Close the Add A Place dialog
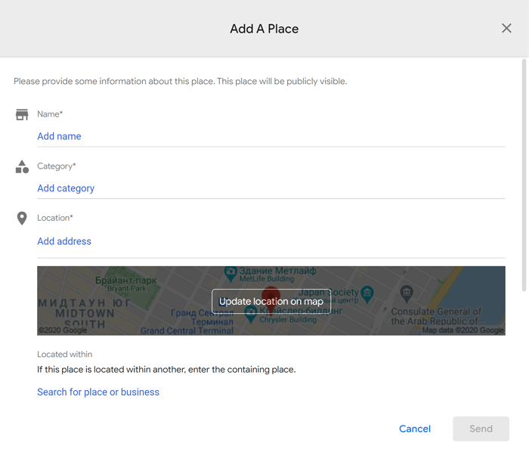The image size is (529, 462). (x=506, y=28)
